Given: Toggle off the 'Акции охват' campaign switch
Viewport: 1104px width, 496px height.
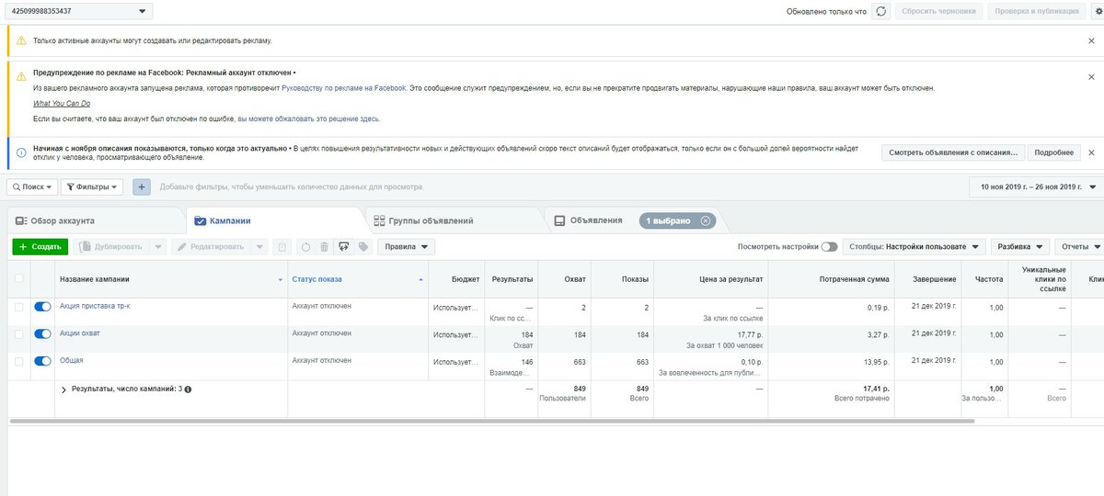Looking at the screenshot, I should point(42,333).
